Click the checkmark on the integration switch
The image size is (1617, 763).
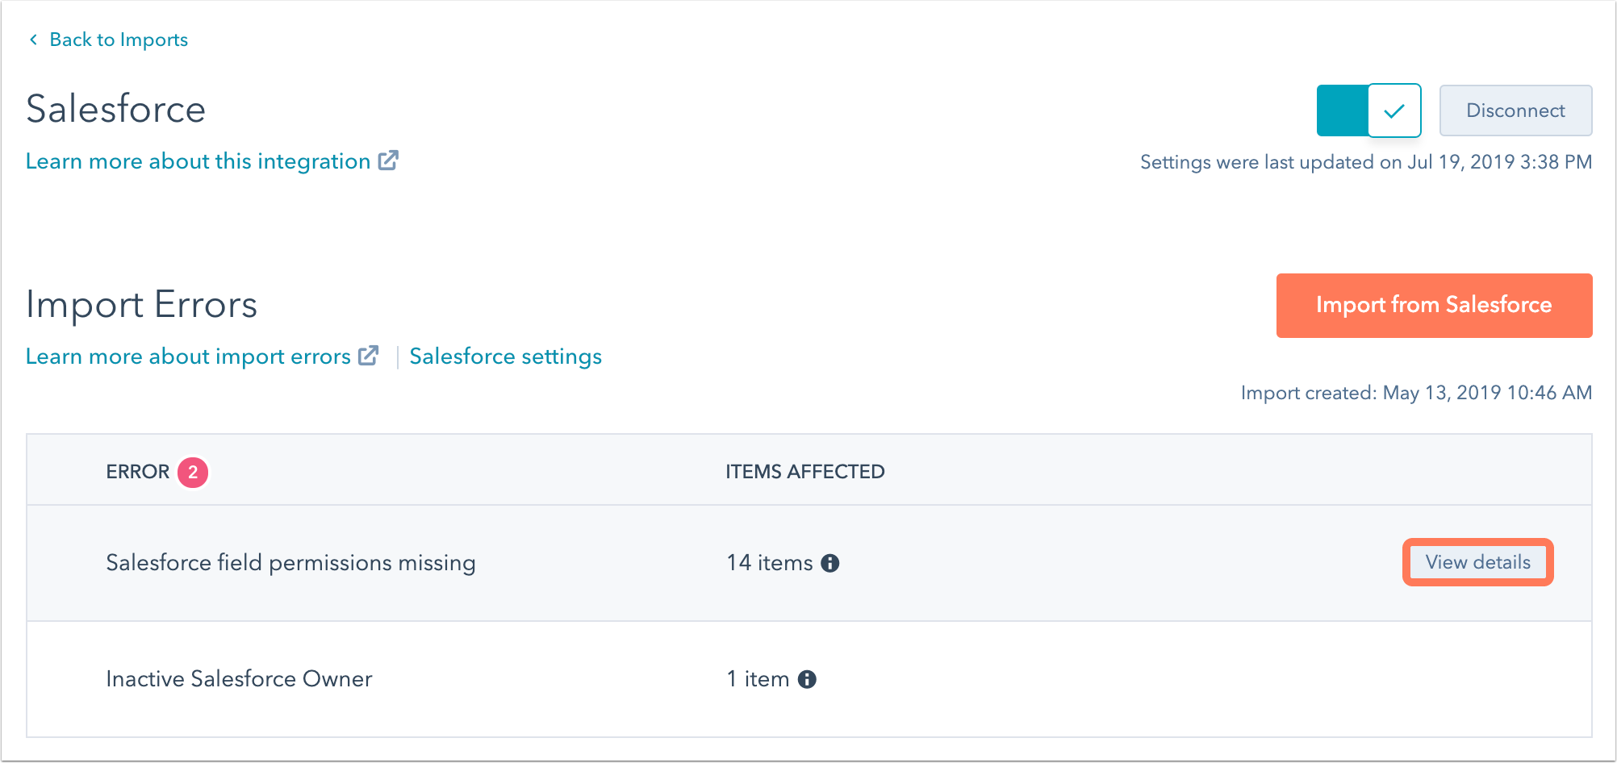coord(1394,110)
